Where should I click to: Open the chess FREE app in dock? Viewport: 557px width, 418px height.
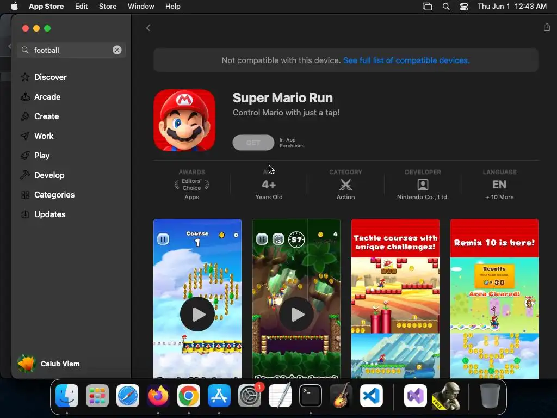pyautogui.click(x=446, y=396)
